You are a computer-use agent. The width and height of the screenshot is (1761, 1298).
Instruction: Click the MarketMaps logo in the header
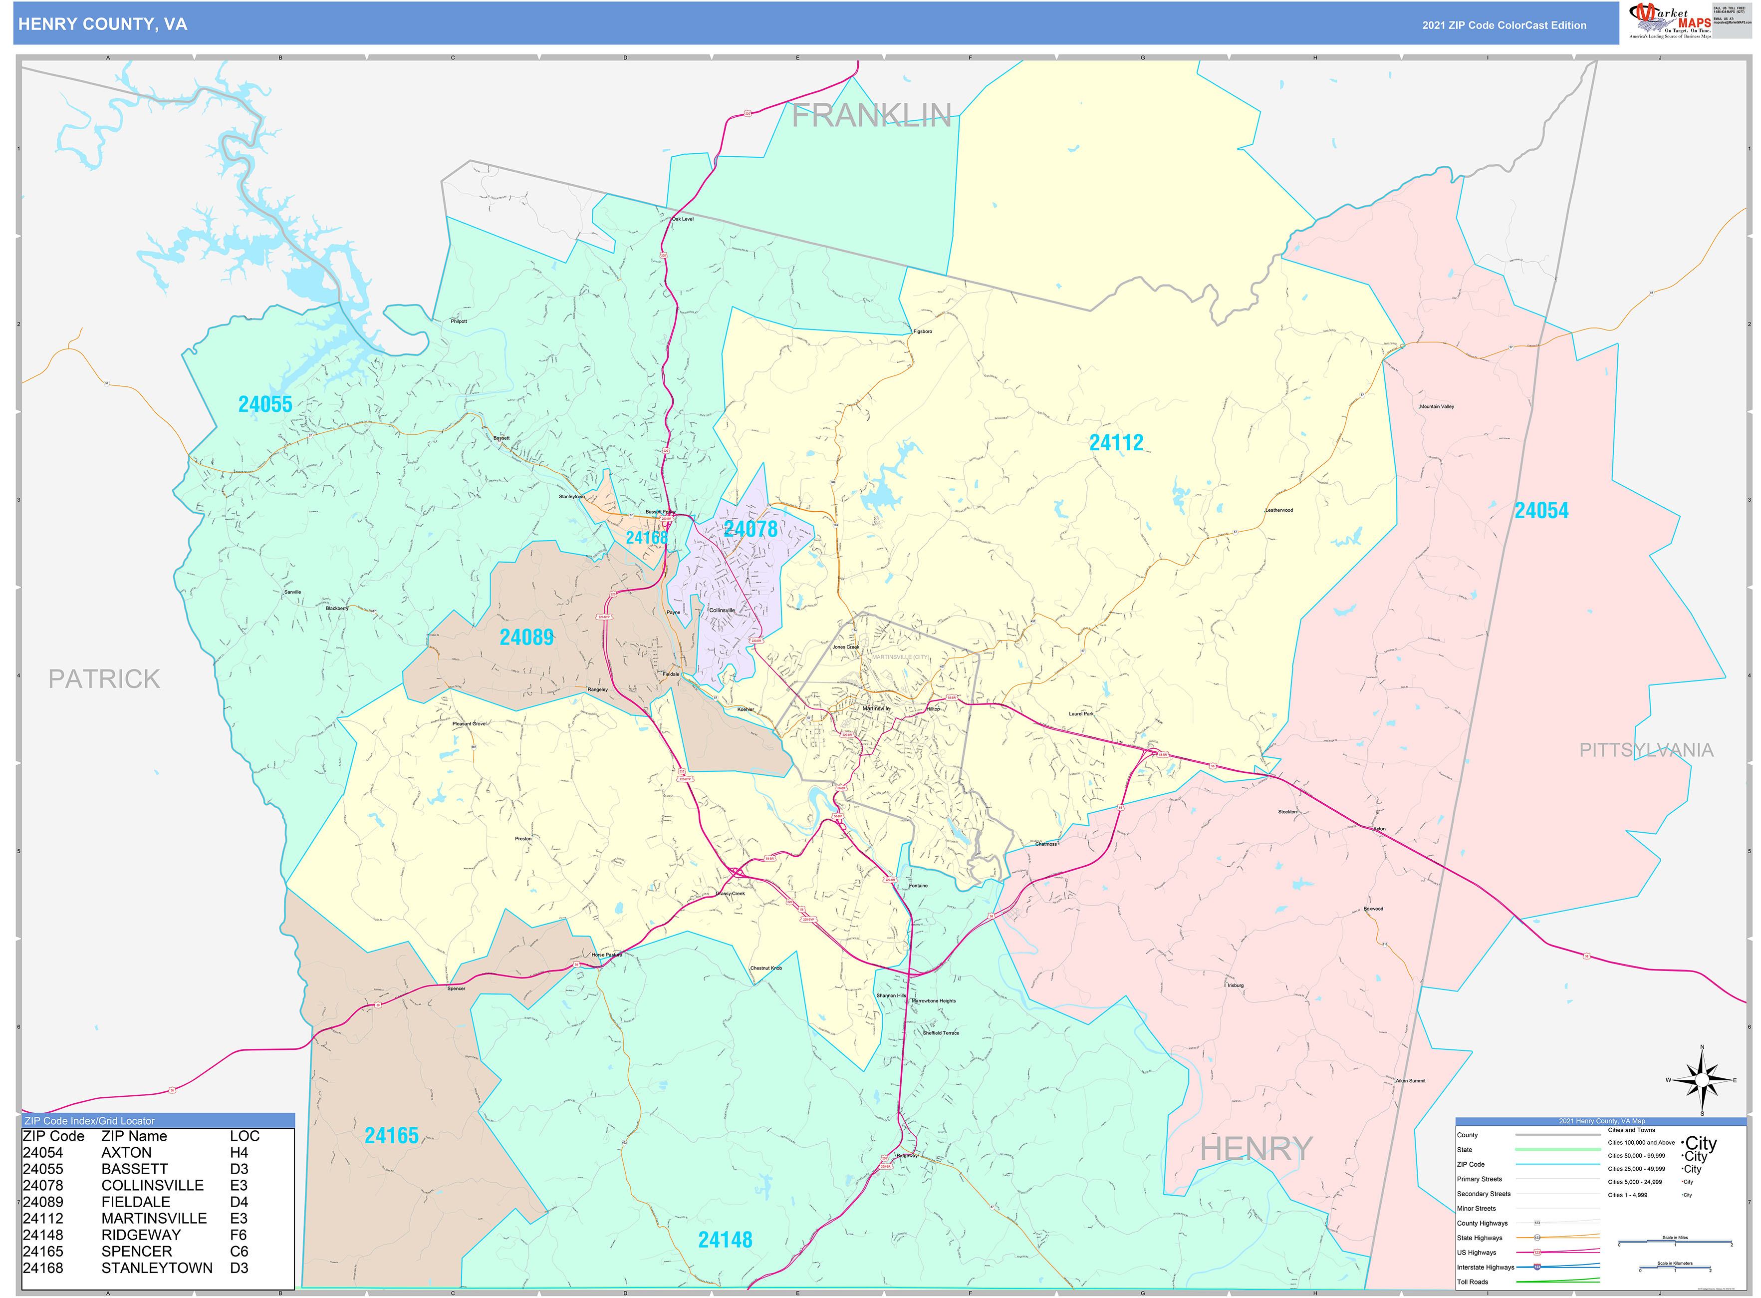[1670, 21]
